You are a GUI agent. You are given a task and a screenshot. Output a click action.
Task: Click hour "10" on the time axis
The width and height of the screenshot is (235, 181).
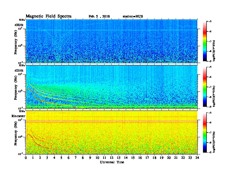97,158
